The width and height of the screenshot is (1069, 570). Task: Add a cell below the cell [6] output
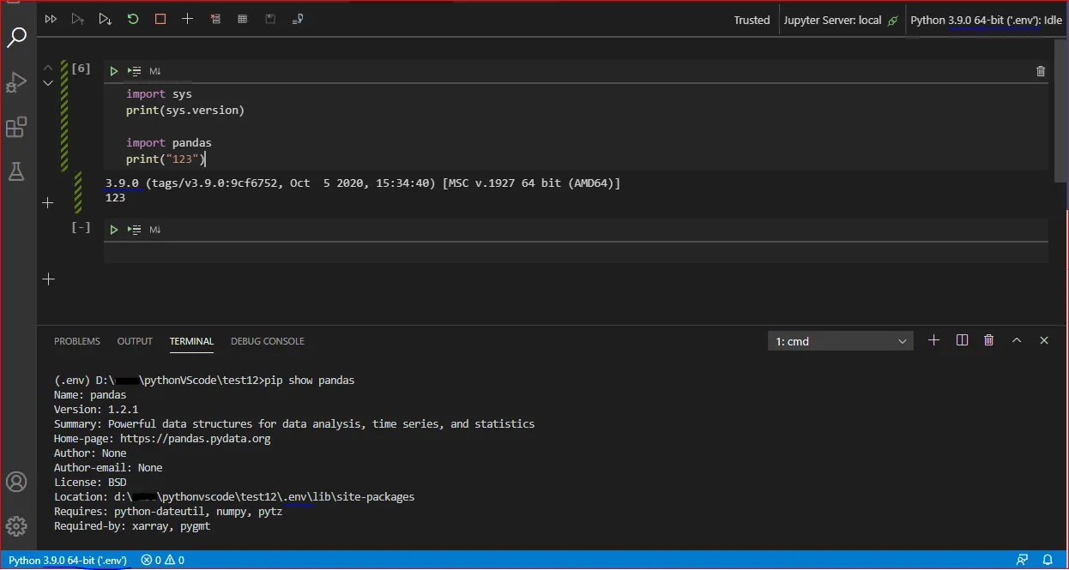point(48,203)
